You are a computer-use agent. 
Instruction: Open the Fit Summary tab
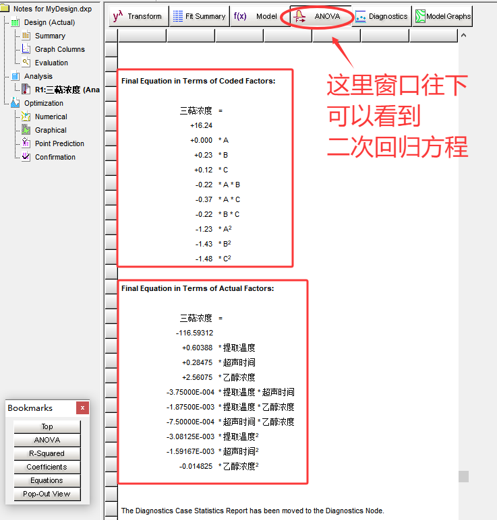coord(198,16)
